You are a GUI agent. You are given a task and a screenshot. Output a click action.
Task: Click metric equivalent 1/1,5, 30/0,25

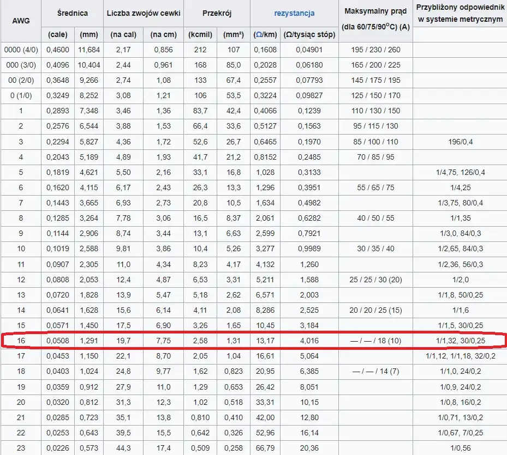tap(461, 325)
